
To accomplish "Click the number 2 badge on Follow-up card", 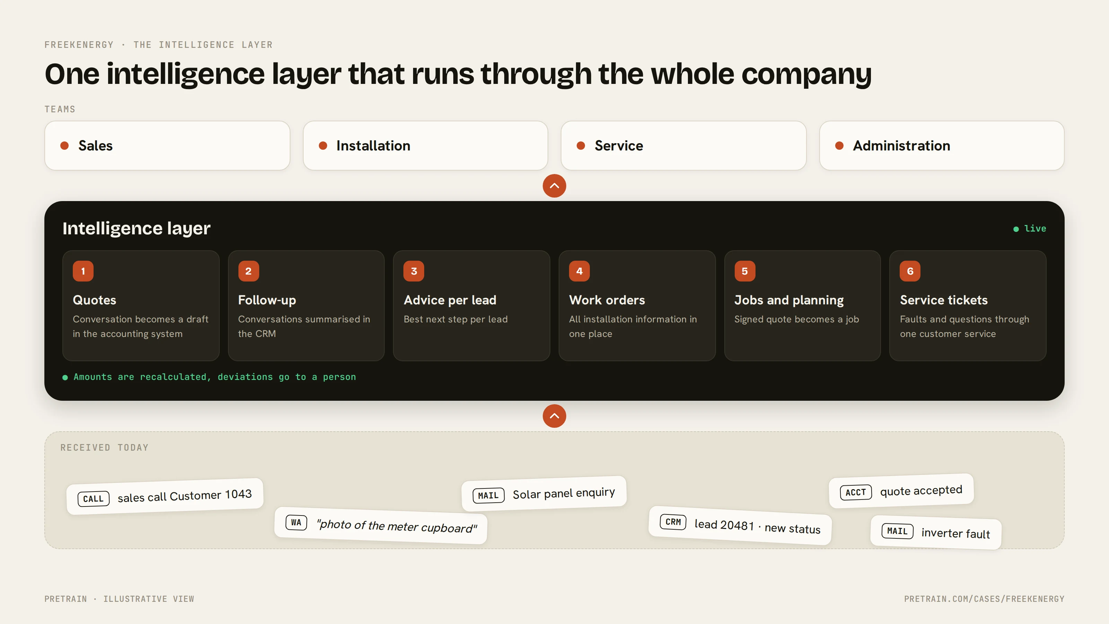I will (248, 271).
